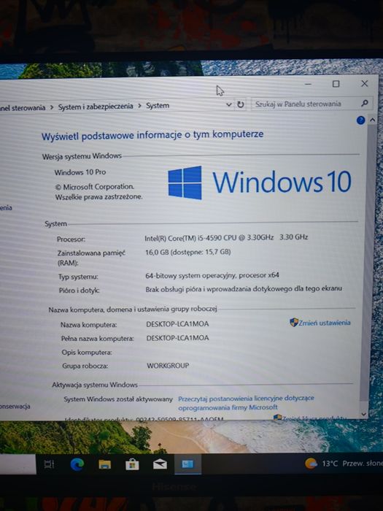The height and width of the screenshot is (511, 383).
Task: Click the '16,0 GB (dostępne: 15,7 GB)' text
Action: click(x=188, y=252)
